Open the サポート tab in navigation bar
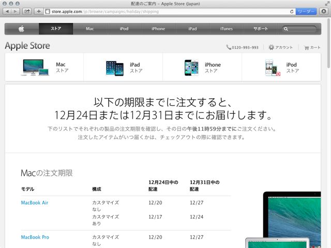The height and width of the screenshot is (248, 331). click(x=261, y=29)
